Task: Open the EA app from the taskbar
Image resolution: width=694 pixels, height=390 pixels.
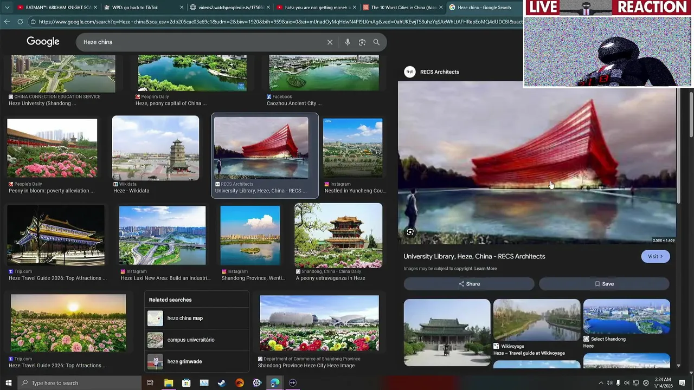Action: pyautogui.click(x=240, y=383)
